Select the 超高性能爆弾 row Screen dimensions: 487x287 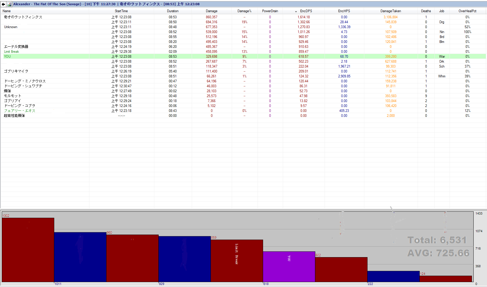pos(14,116)
